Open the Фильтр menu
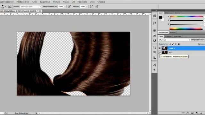Screen dimensions: 205x115 [56, 2]
